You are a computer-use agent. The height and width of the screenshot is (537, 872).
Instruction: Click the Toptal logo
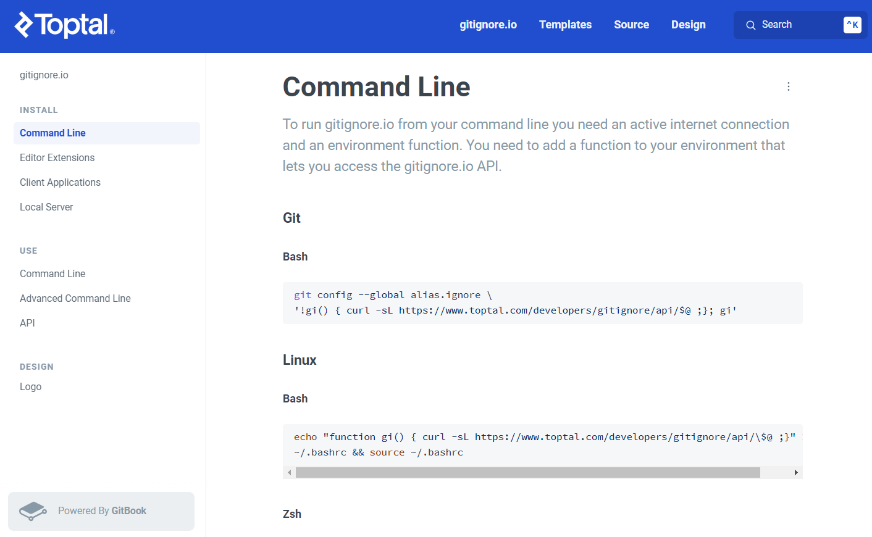pos(64,25)
